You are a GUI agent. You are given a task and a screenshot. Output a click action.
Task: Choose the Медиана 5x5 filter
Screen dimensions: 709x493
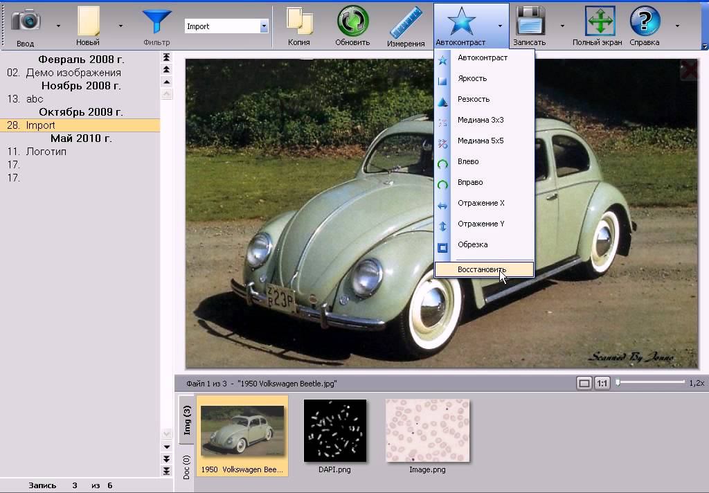(484, 141)
